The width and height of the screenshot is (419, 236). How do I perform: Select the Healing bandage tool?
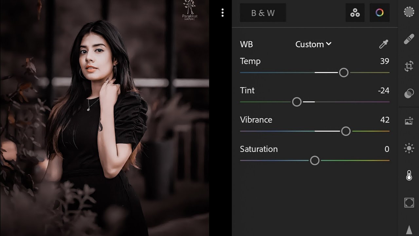click(409, 39)
